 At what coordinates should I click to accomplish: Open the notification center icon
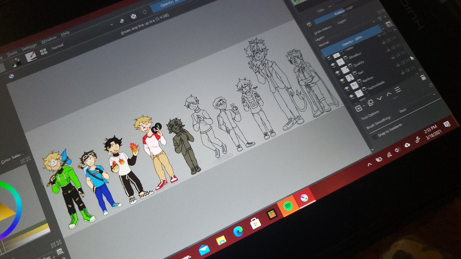click(x=447, y=124)
